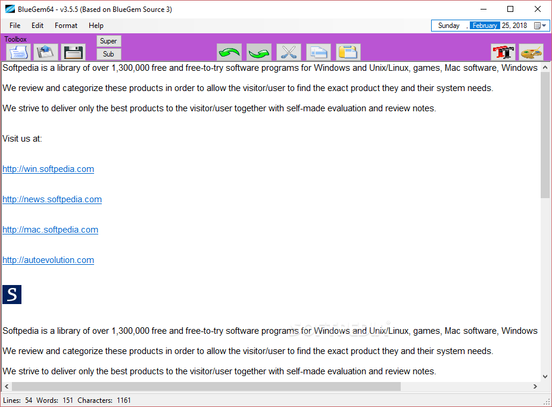Image resolution: width=552 pixels, height=407 pixels.
Task: Click the horizontal scrollbar right arrow
Action: [535, 386]
